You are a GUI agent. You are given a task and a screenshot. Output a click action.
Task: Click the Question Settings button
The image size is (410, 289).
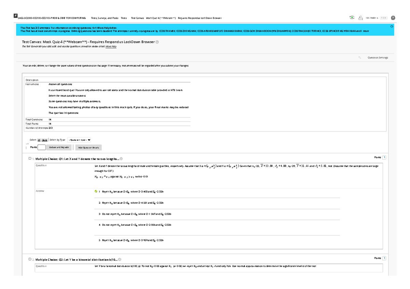coord(378,58)
